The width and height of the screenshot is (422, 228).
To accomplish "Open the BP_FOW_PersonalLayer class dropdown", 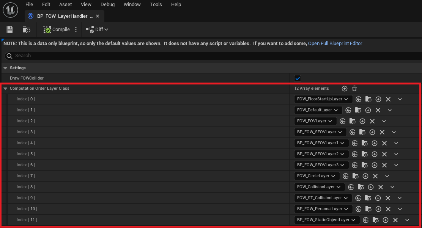I will pyautogui.click(x=323, y=209).
